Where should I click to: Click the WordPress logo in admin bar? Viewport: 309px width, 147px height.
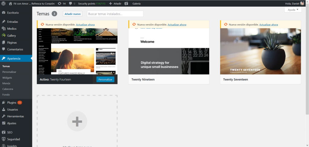pyautogui.click(x=3, y=3)
